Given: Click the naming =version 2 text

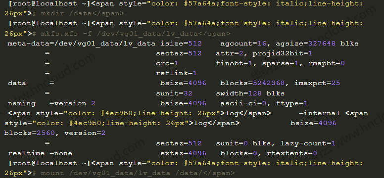Looking at the screenshot, I should click(x=51, y=103).
